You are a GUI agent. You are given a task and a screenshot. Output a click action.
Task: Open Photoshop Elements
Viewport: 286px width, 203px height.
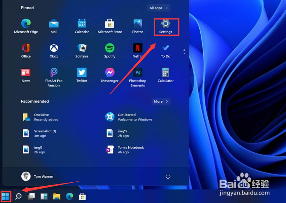[137, 77]
